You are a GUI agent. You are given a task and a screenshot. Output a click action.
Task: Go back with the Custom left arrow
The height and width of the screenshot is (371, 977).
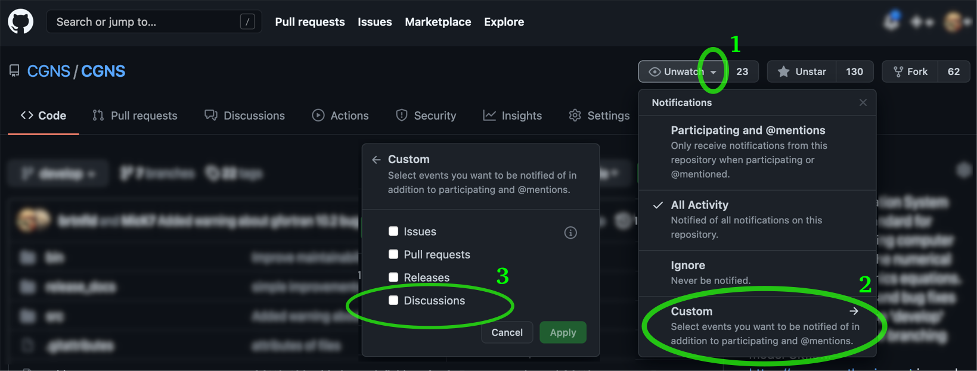376,160
